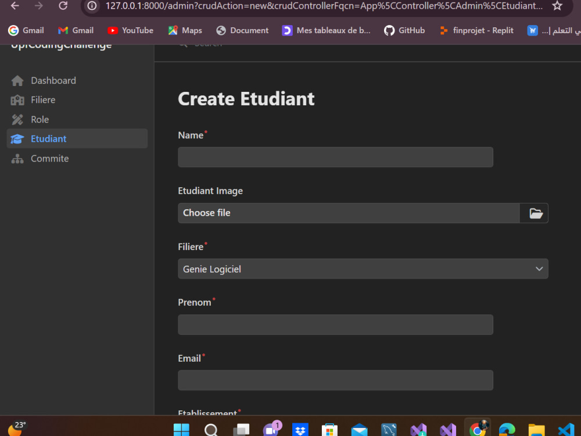Screen dimensions: 581x436
Task: Click the browser forward arrow
Action: click(x=38, y=6)
